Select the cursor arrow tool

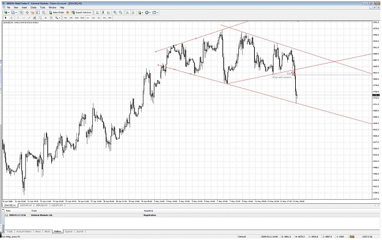tap(6, 18)
